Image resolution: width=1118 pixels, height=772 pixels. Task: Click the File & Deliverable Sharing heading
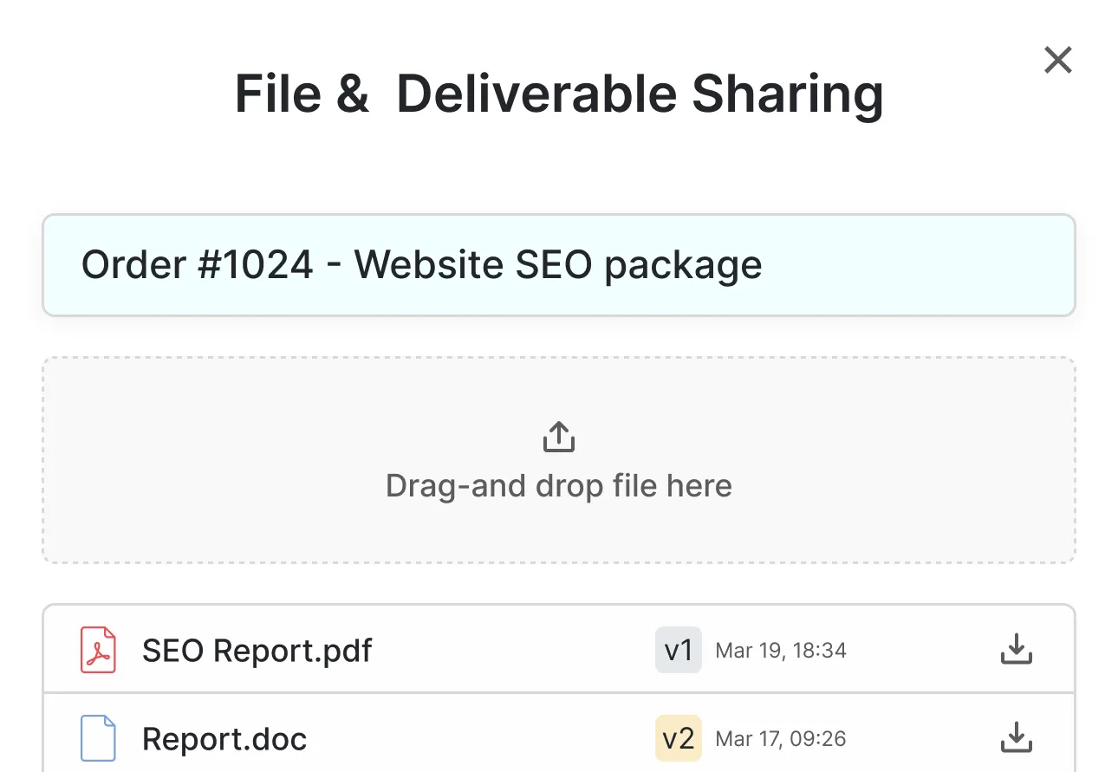[559, 93]
